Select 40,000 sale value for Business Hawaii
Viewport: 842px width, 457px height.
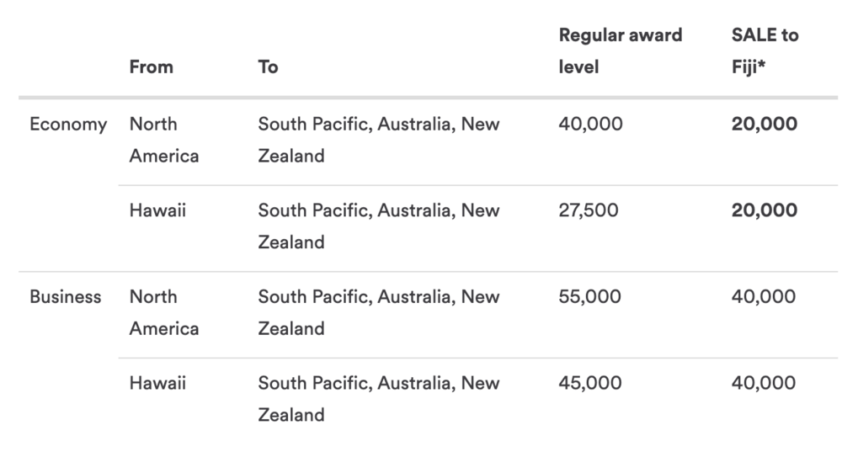pos(763,383)
